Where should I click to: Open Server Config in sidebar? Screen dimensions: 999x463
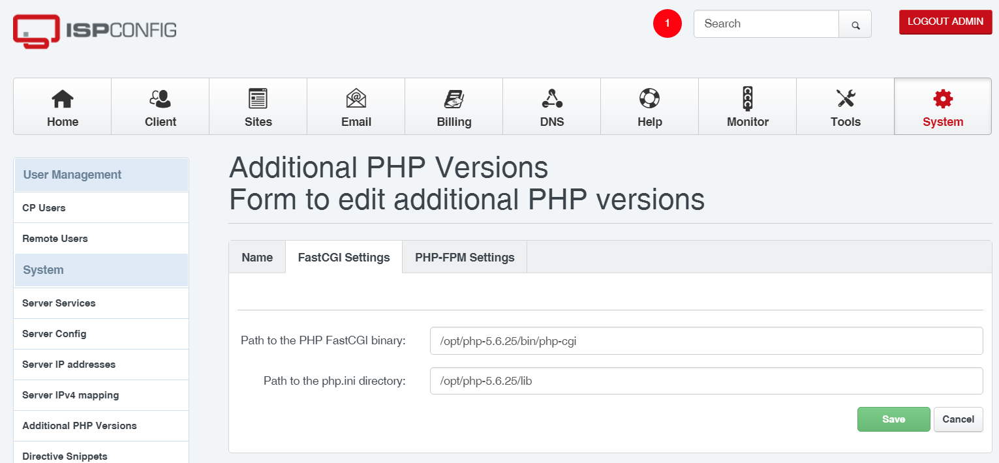[x=101, y=334]
